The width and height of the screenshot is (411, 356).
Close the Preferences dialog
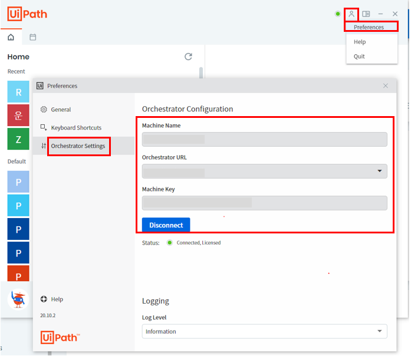386,86
